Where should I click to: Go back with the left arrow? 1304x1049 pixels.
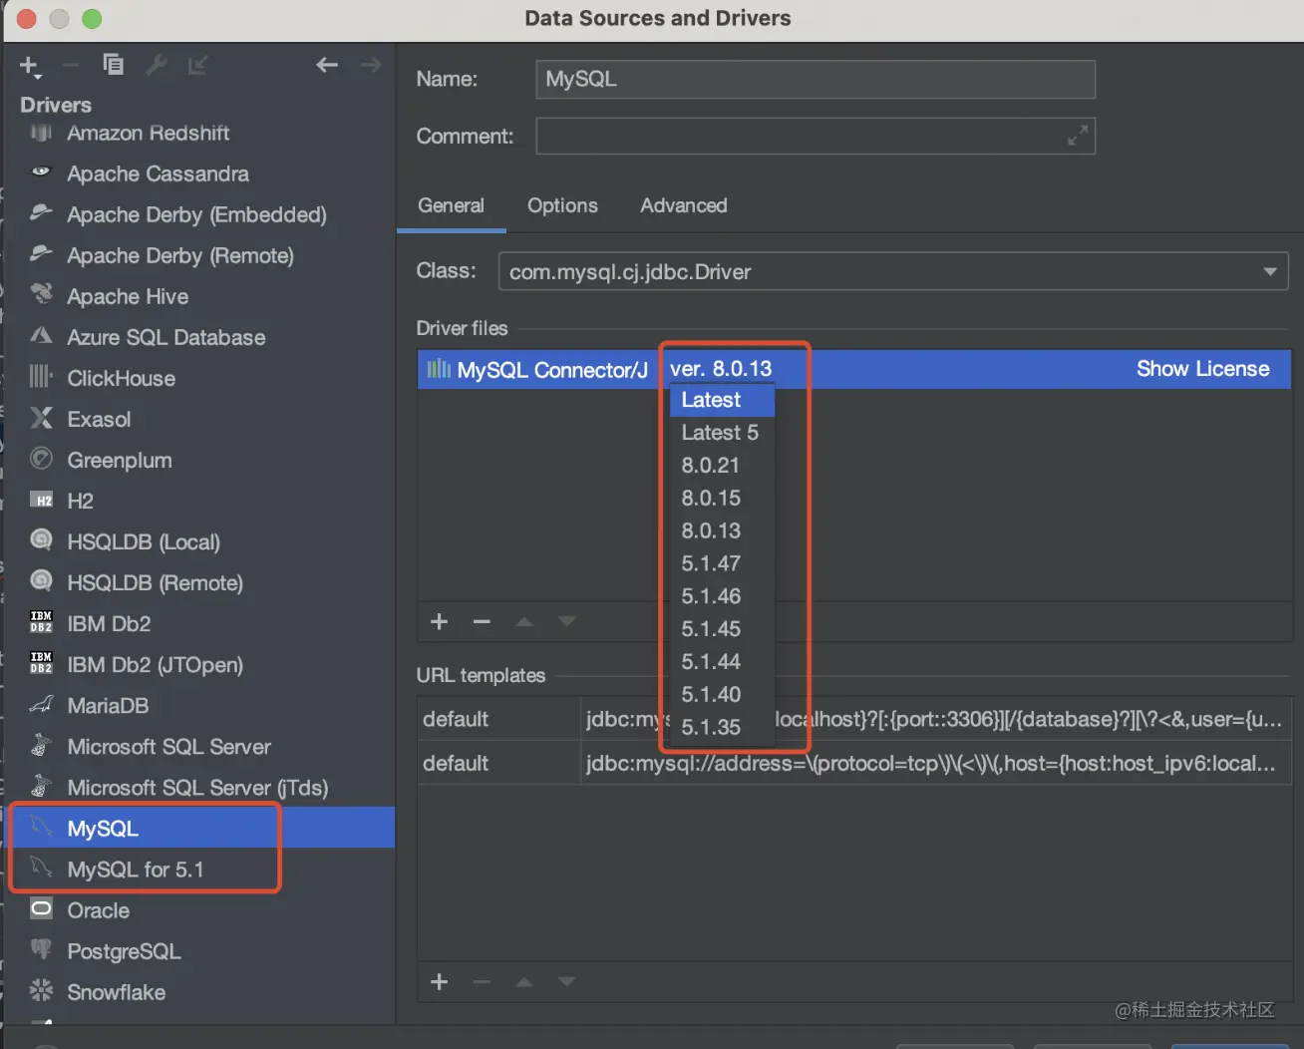[x=327, y=65]
